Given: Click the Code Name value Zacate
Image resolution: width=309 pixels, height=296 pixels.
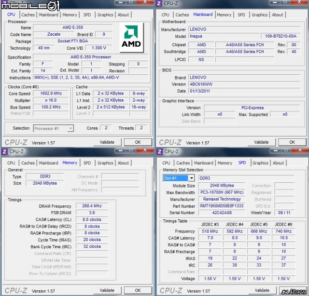Looking at the screenshot, I should (54, 34).
